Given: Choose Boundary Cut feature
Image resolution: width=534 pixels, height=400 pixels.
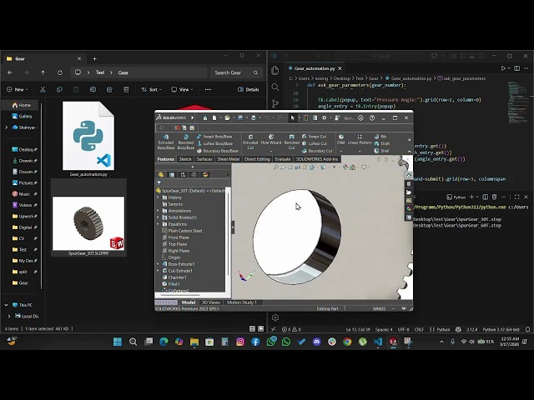Looking at the screenshot, I should [x=317, y=151].
